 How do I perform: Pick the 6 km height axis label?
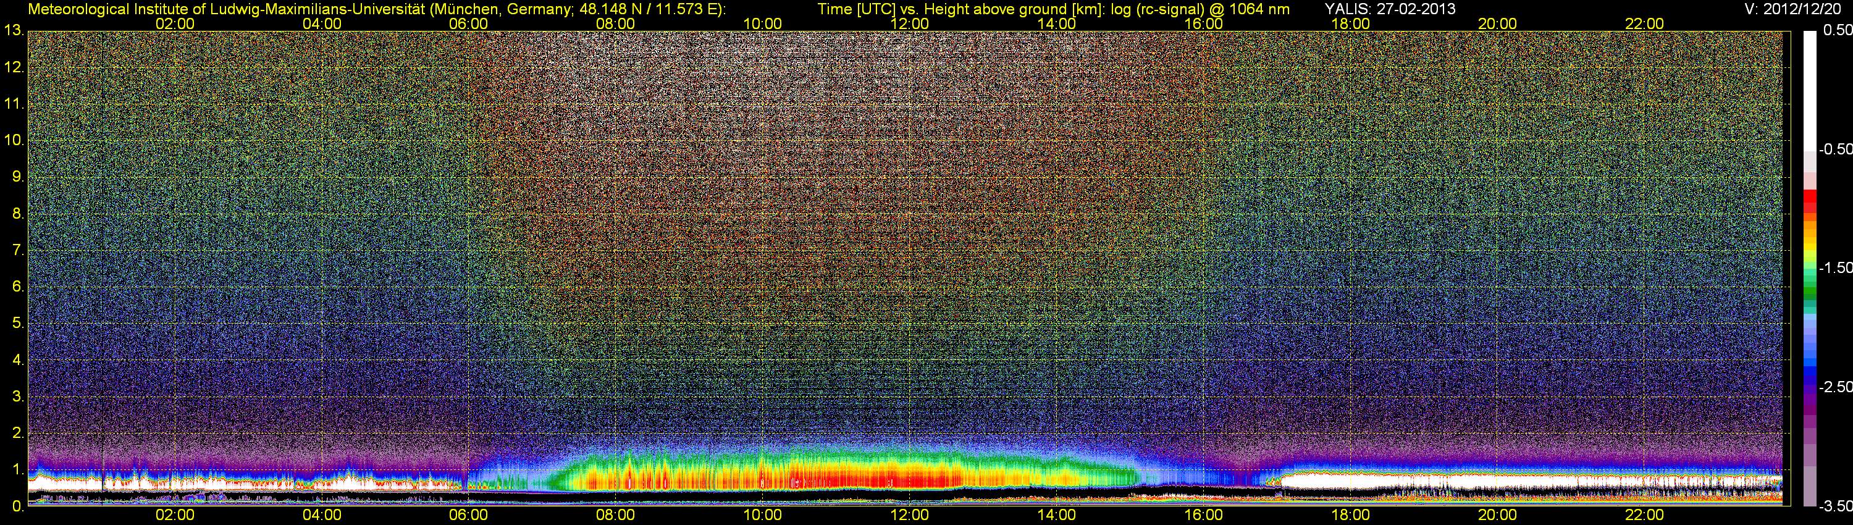(18, 287)
